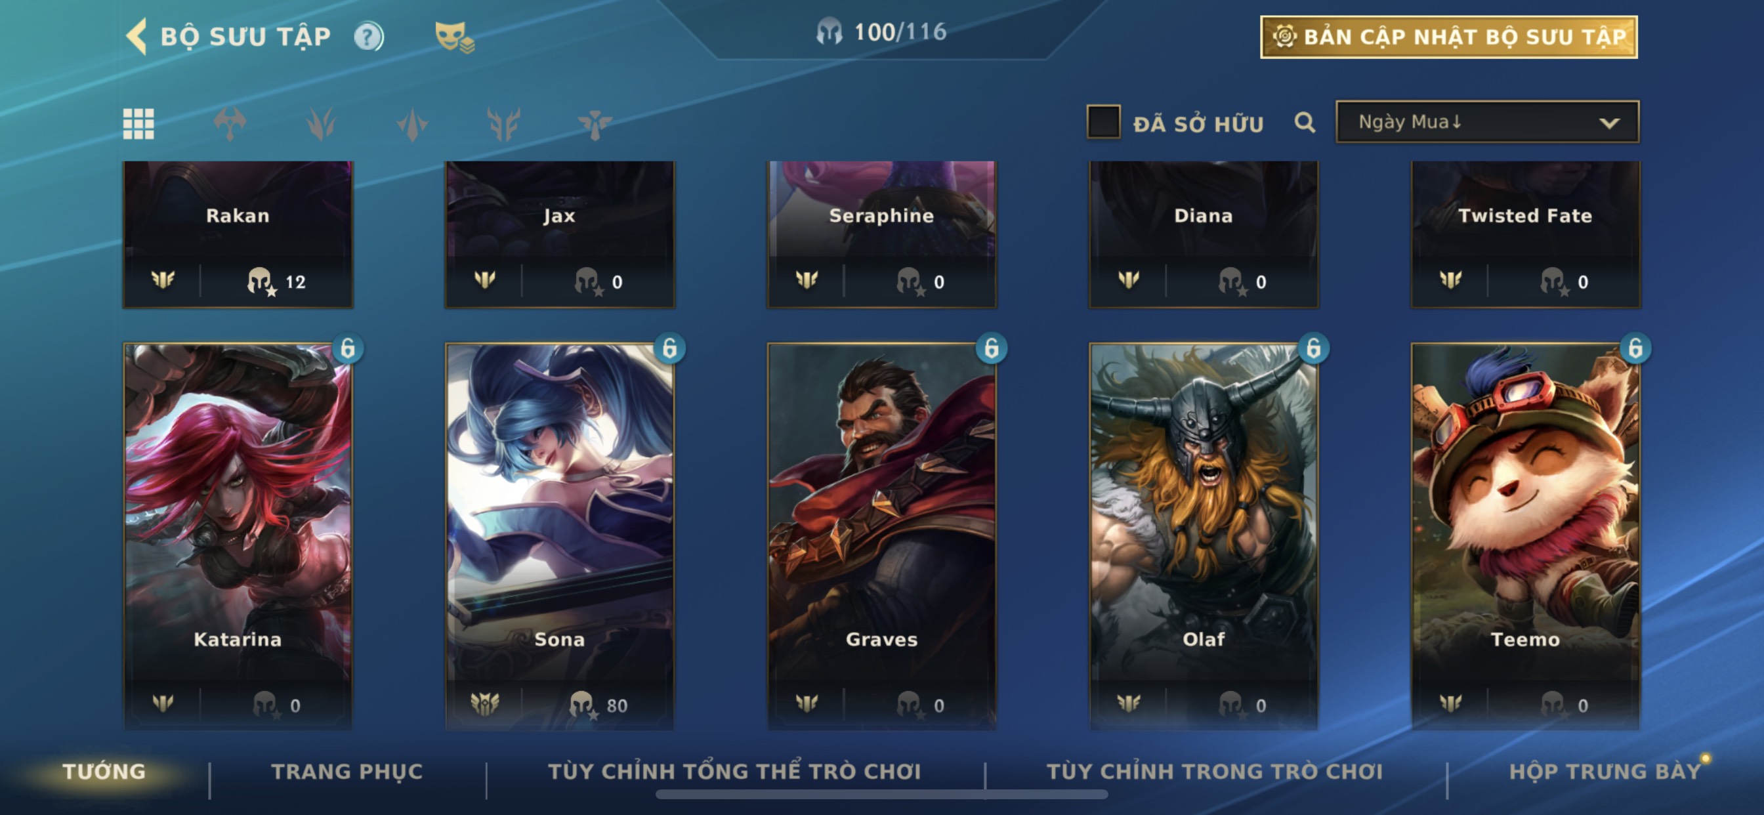This screenshot has width=1764, height=815.
Task: Open the Ngày Mua sort dropdown
Action: pos(1487,122)
